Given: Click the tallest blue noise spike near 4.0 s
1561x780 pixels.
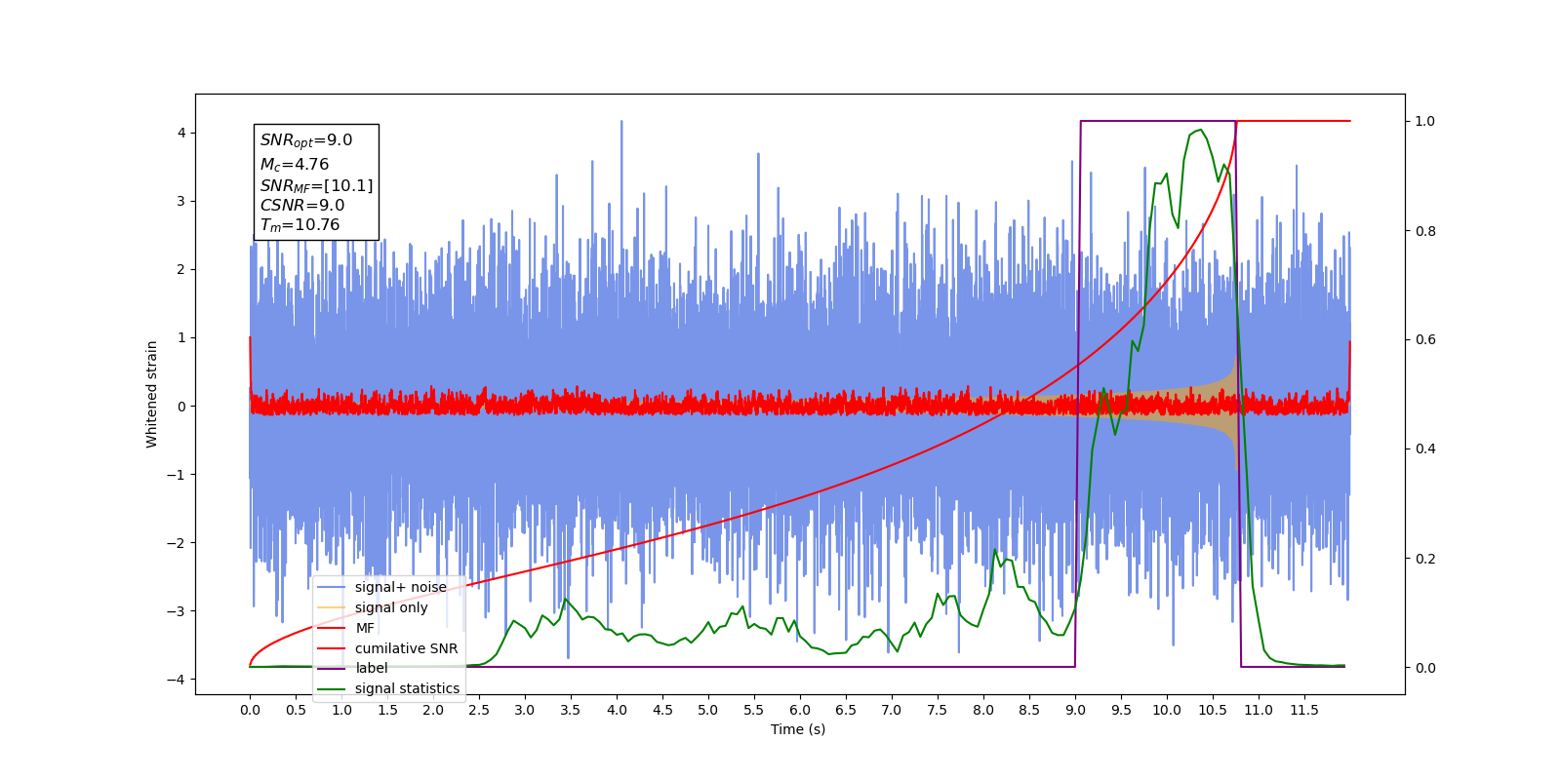Looking at the screenshot, I should point(620,123).
